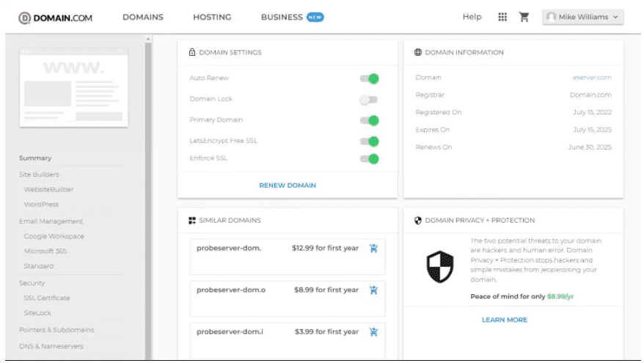Click Domain Privacy header shield icon
This screenshot has height=363, width=644.
[417, 221]
